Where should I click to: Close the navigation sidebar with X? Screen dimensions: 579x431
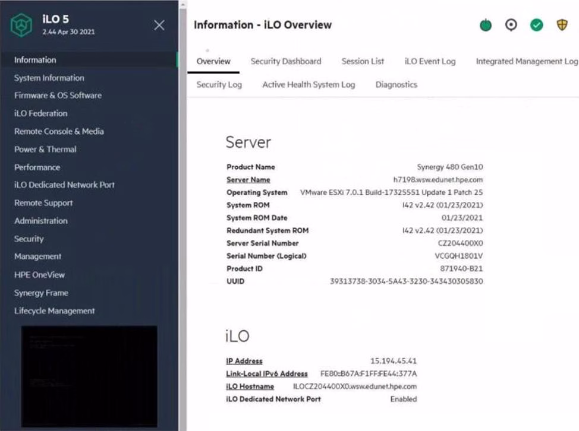(159, 25)
